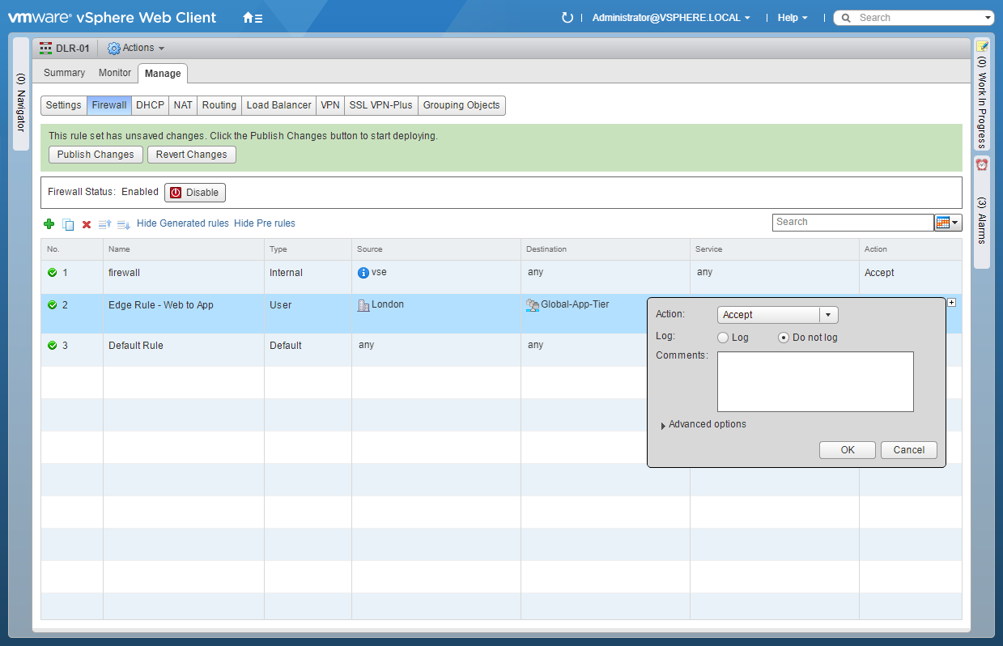
Task: Select the Log radio button
Action: coord(723,338)
